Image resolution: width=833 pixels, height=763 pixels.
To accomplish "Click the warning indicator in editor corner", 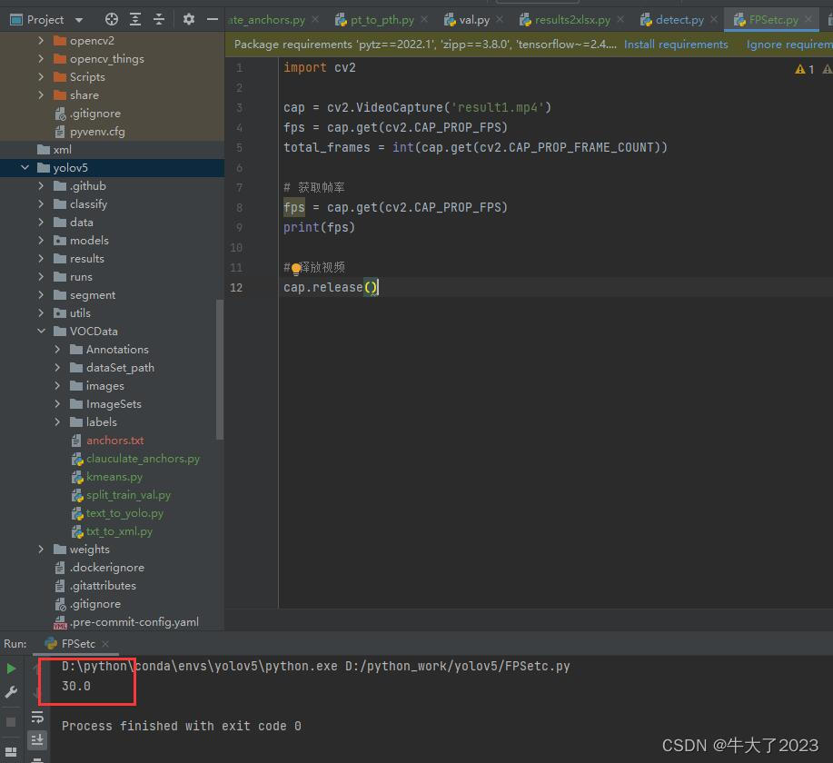I will point(804,69).
